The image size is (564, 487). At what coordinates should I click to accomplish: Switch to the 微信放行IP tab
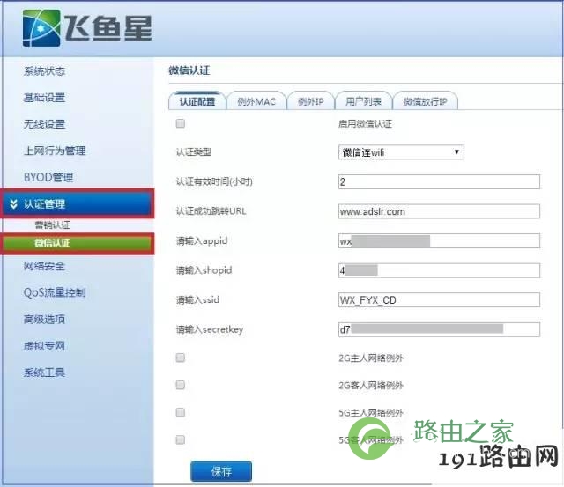(425, 101)
